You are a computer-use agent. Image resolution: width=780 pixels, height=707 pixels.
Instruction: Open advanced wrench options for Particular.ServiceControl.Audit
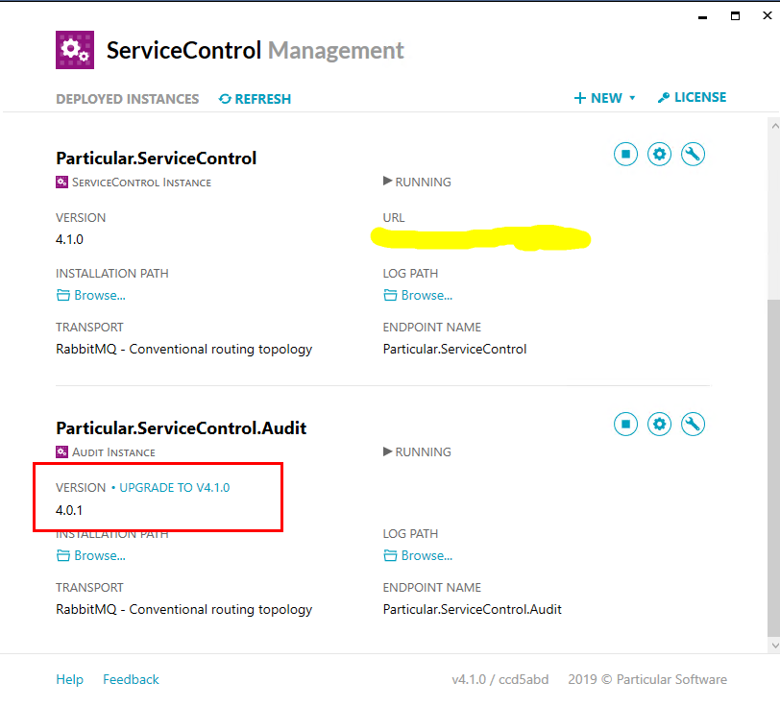coord(693,425)
